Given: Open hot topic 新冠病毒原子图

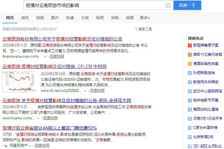Looking at the screenshot, I should coord(206,45).
